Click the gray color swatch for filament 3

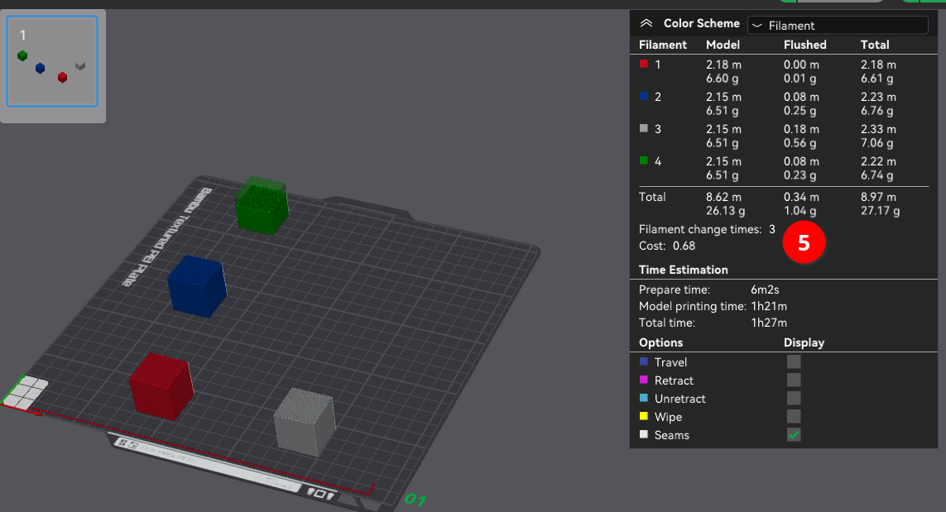point(644,129)
